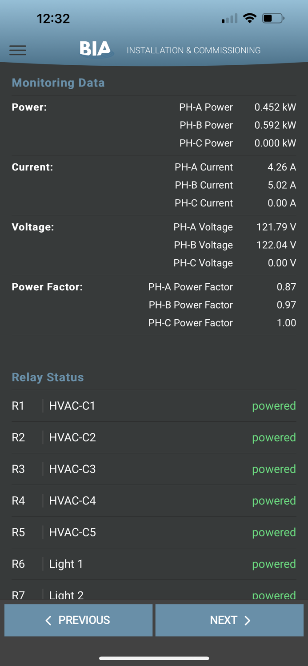Open the INSTALLATION & COMMISSIONING header
Image resolution: width=308 pixels, height=666 pixels.
(x=194, y=50)
